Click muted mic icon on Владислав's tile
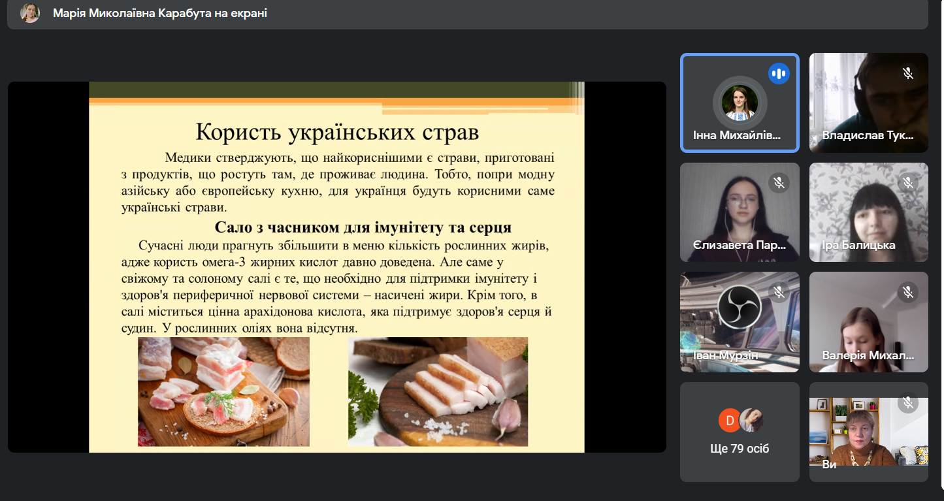This screenshot has width=944, height=501. [x=907, y=73]
